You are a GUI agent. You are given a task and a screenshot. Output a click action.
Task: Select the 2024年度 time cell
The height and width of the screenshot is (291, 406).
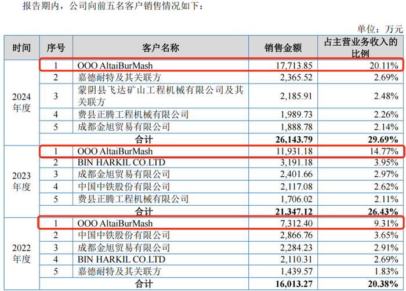21,103
